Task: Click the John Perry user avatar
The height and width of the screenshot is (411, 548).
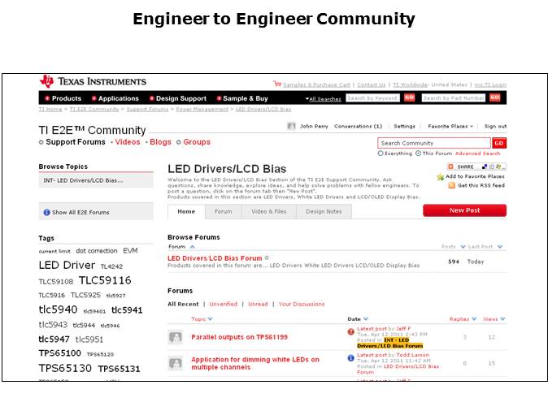Action: [291, 127]
